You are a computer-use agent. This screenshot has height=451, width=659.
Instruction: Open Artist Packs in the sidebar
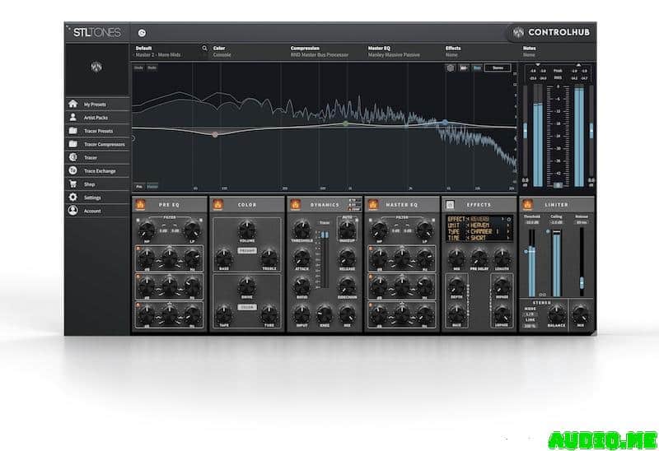[97, 118]
